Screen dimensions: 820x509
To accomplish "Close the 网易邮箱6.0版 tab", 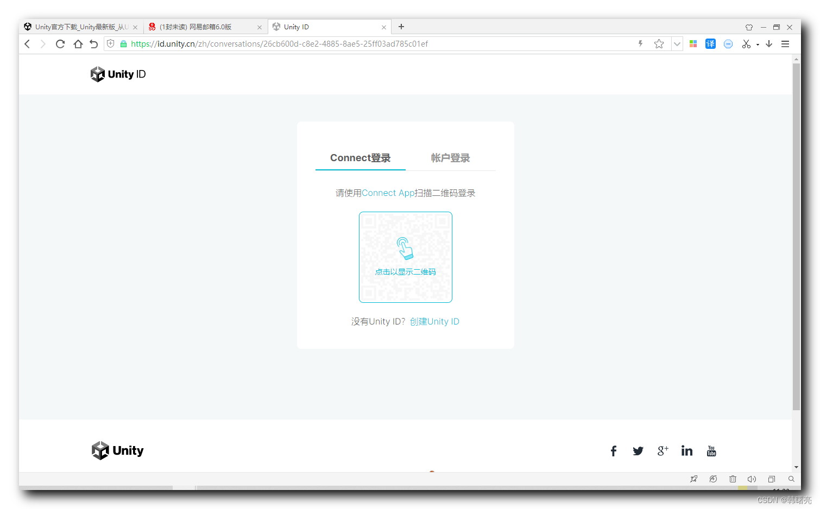I will (x=260, y=27).
